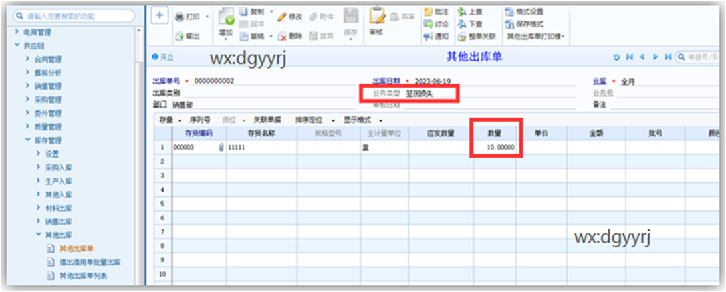This screenshot has height=292, width=726.
Task: Expand 委外管理 tree node
Action: coord(28,113)
